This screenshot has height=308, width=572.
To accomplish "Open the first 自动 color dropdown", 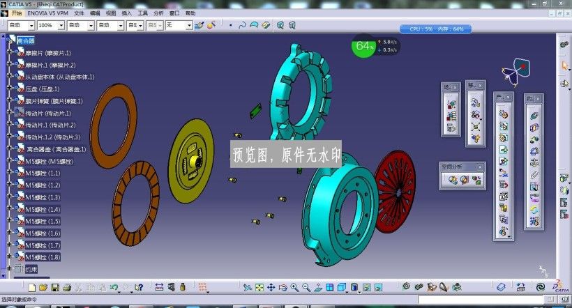I will coord(31,25).
